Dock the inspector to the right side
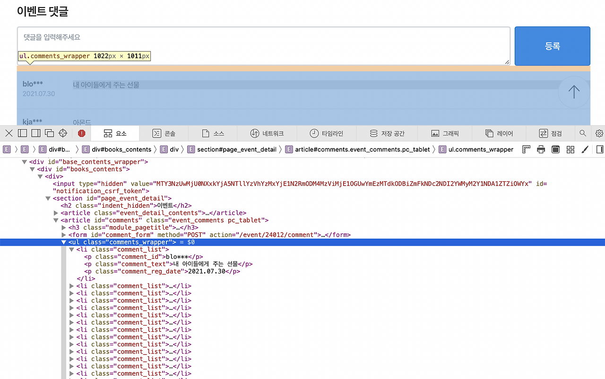 [x=36, y=133]
